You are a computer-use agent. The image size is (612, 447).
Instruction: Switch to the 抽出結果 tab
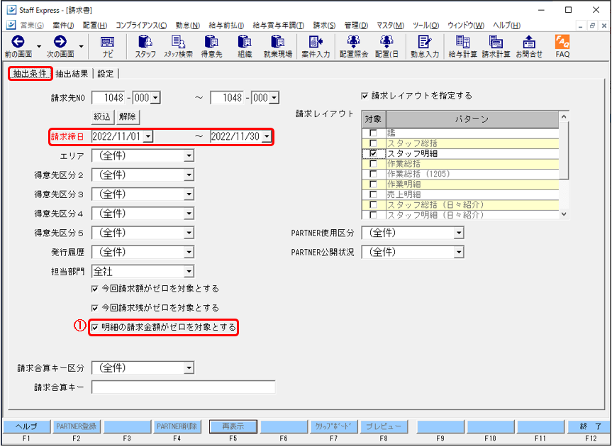pyautogui.click(x=72, y=74)
